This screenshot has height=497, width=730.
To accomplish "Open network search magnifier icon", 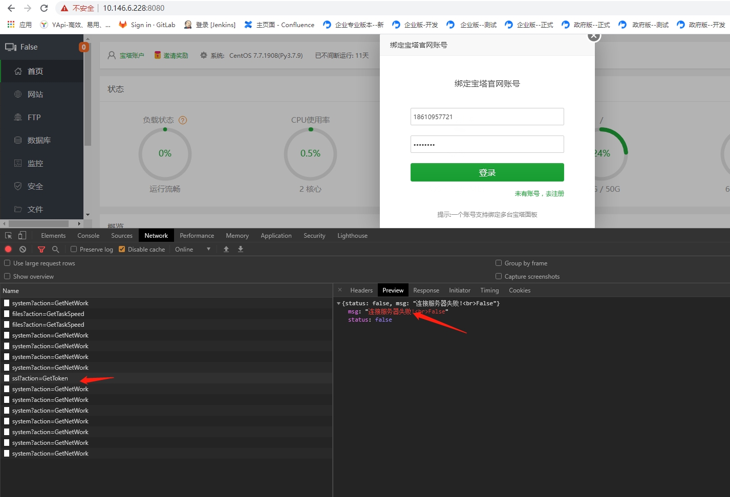I will [x=56, y=249].
